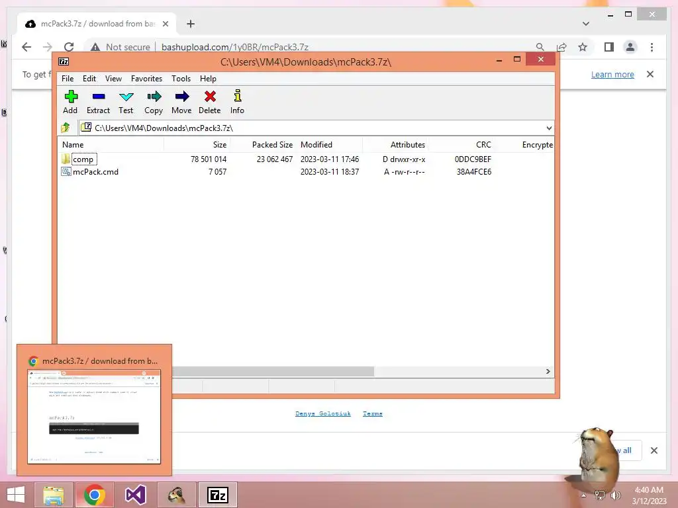Click the Chrome address bar URL

coord(235,47)
